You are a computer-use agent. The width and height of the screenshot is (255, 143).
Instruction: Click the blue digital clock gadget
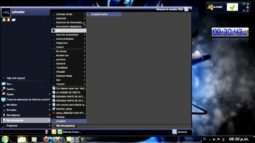click(230, 32)
